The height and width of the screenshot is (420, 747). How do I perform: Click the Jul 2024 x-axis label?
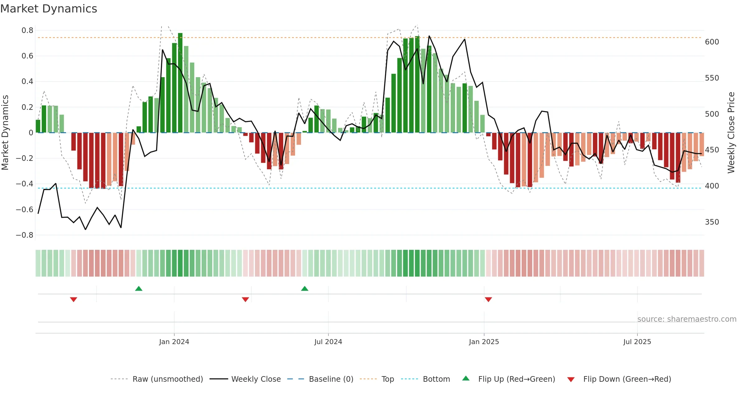click(x=328, y=342)
